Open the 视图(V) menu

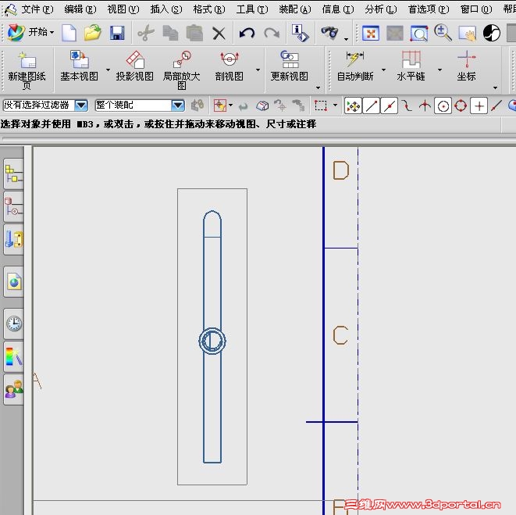point(123,9)
